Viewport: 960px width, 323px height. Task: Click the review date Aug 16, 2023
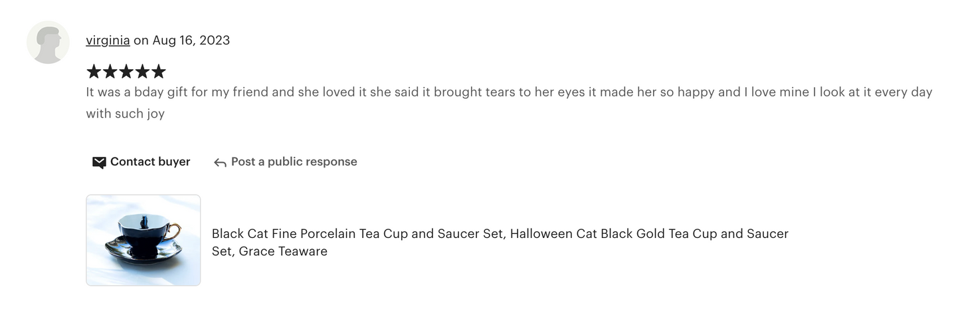(x=191, y=40)
